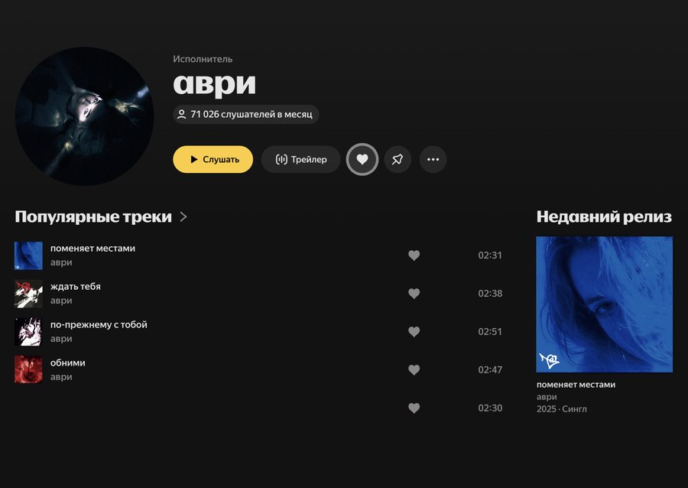Open the Популярные треки heading
This screenshot has height=488, width=688.
coord(93,216)
